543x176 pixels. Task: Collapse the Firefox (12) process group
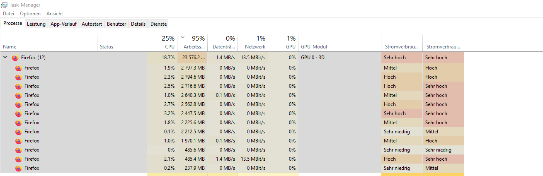(5, 58)
